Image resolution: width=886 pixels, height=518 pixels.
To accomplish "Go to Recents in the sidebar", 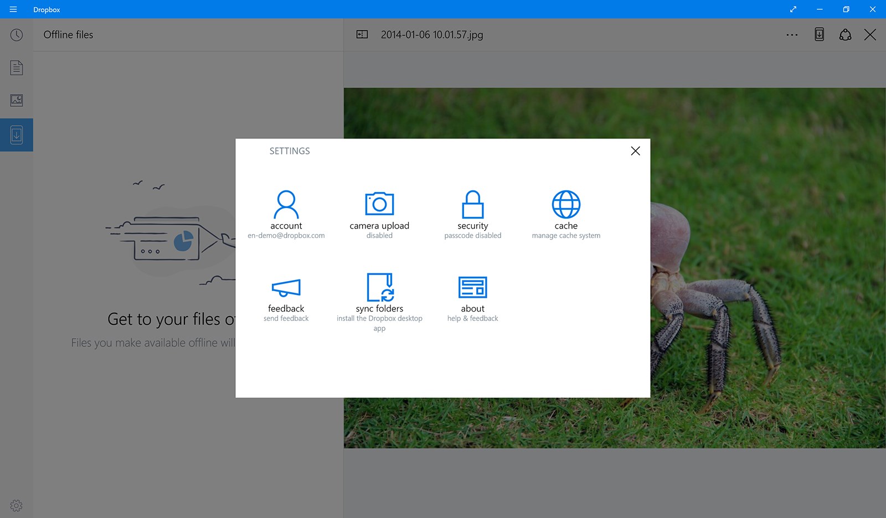I will coord(17,35).
